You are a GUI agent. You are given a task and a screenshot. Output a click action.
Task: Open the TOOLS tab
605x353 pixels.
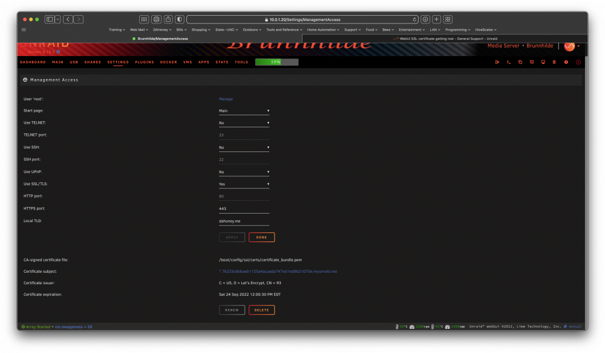coord(241,62)
